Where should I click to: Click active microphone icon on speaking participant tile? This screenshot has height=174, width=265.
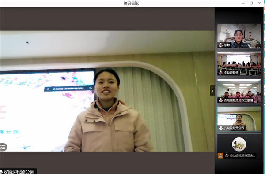click(x=221, y=128)
